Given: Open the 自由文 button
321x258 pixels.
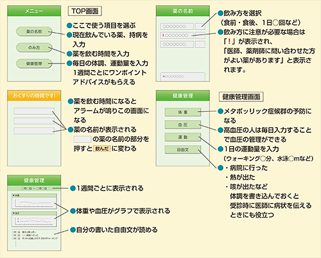Looking at the screenshot, I should click(183, 150).
